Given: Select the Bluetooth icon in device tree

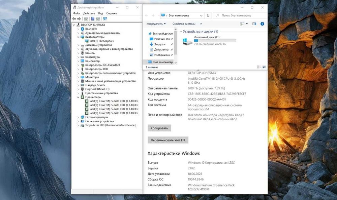Looking at the screenshot, I should pyautogui.click(x=82, y=29).
